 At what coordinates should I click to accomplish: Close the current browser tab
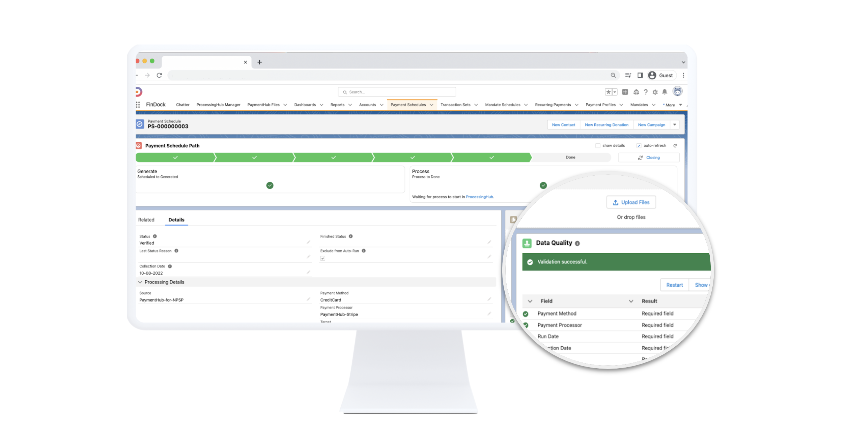click(245, 62)
